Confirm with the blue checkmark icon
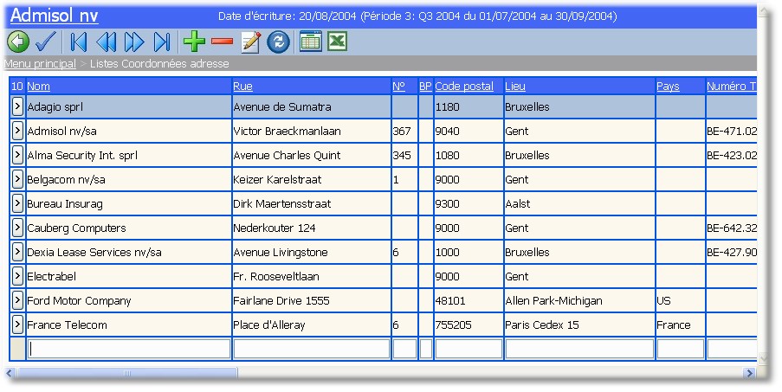The height and width of the screenshot is (392, 782). pos(46,42)
